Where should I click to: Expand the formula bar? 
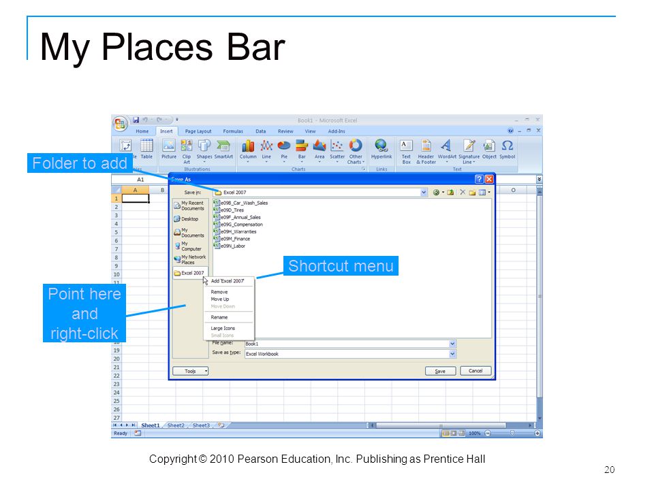pyautogui.click(x=539, y=179)
